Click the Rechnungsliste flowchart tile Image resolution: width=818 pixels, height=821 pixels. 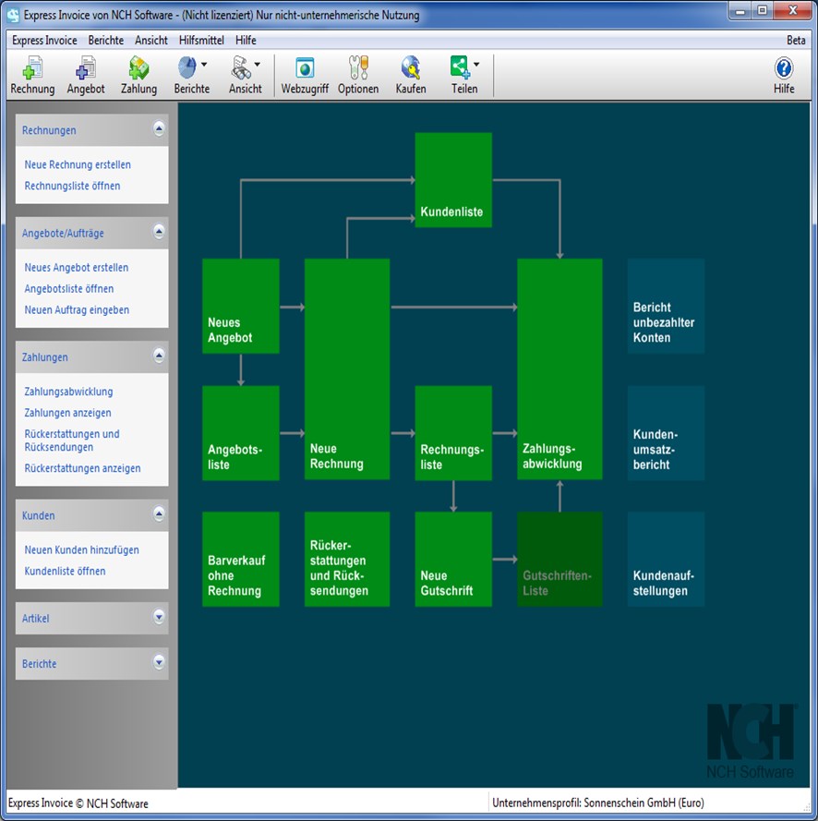pyautogui.click(x=453, y=433)
